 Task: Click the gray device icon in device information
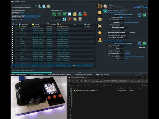pos(40,6)
